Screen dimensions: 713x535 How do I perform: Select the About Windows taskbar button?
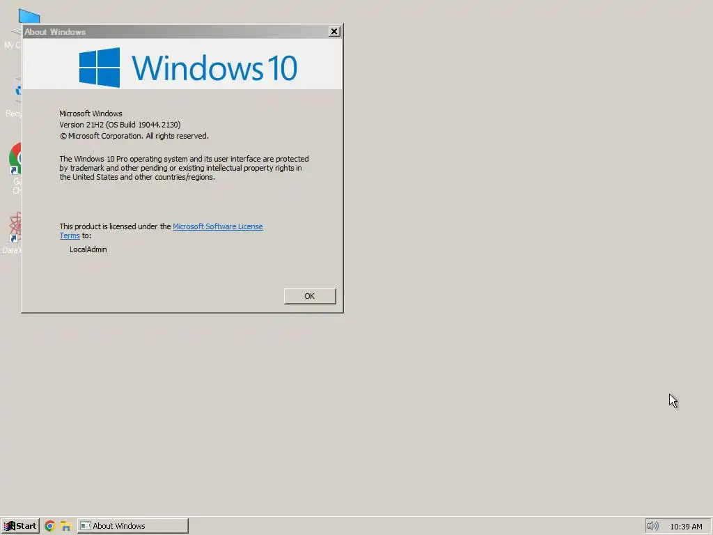(133, 526)
